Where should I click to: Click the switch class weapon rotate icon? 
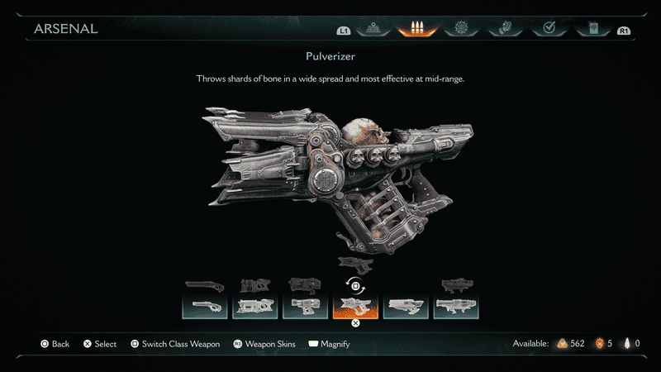355,286
